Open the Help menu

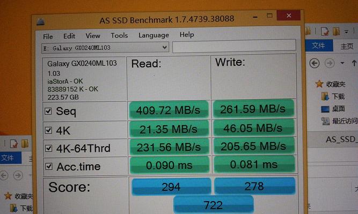point(187,35)
